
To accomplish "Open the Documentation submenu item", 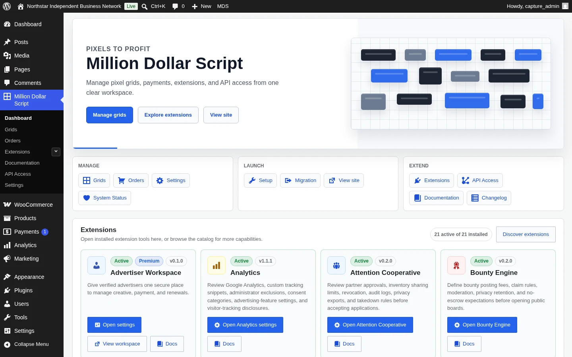I will pyautogui.click(x=22, y=163).
